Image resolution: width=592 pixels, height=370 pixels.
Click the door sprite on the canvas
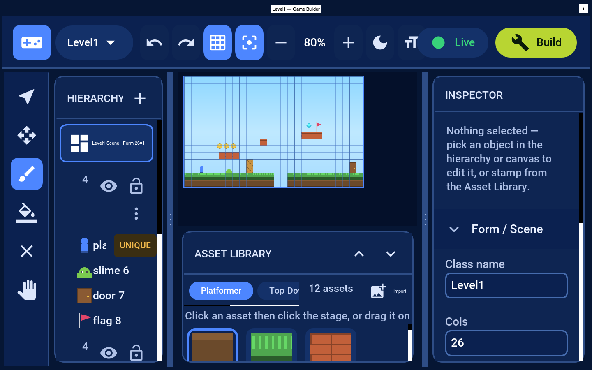coord(353,167)
